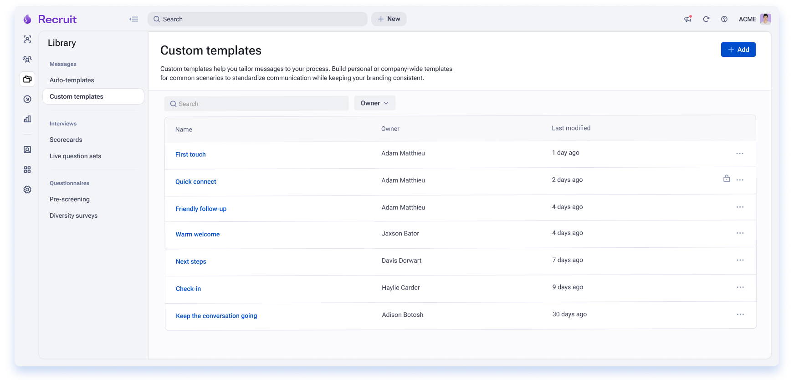Click the Interviews section label

point(63,124)
